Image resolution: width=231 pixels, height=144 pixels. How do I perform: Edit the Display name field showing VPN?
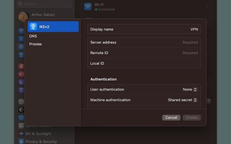coord(144,29)
